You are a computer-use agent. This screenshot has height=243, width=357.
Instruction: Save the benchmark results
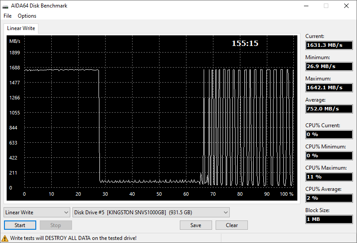click(196, 225)
